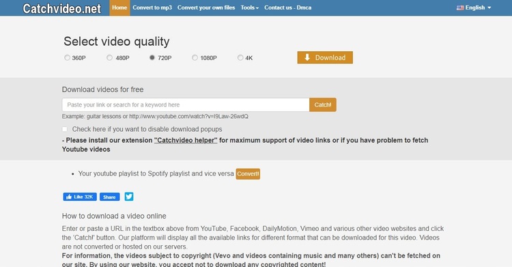
Task: Open Contact us - Dmca page
Action: coord(287,8)
